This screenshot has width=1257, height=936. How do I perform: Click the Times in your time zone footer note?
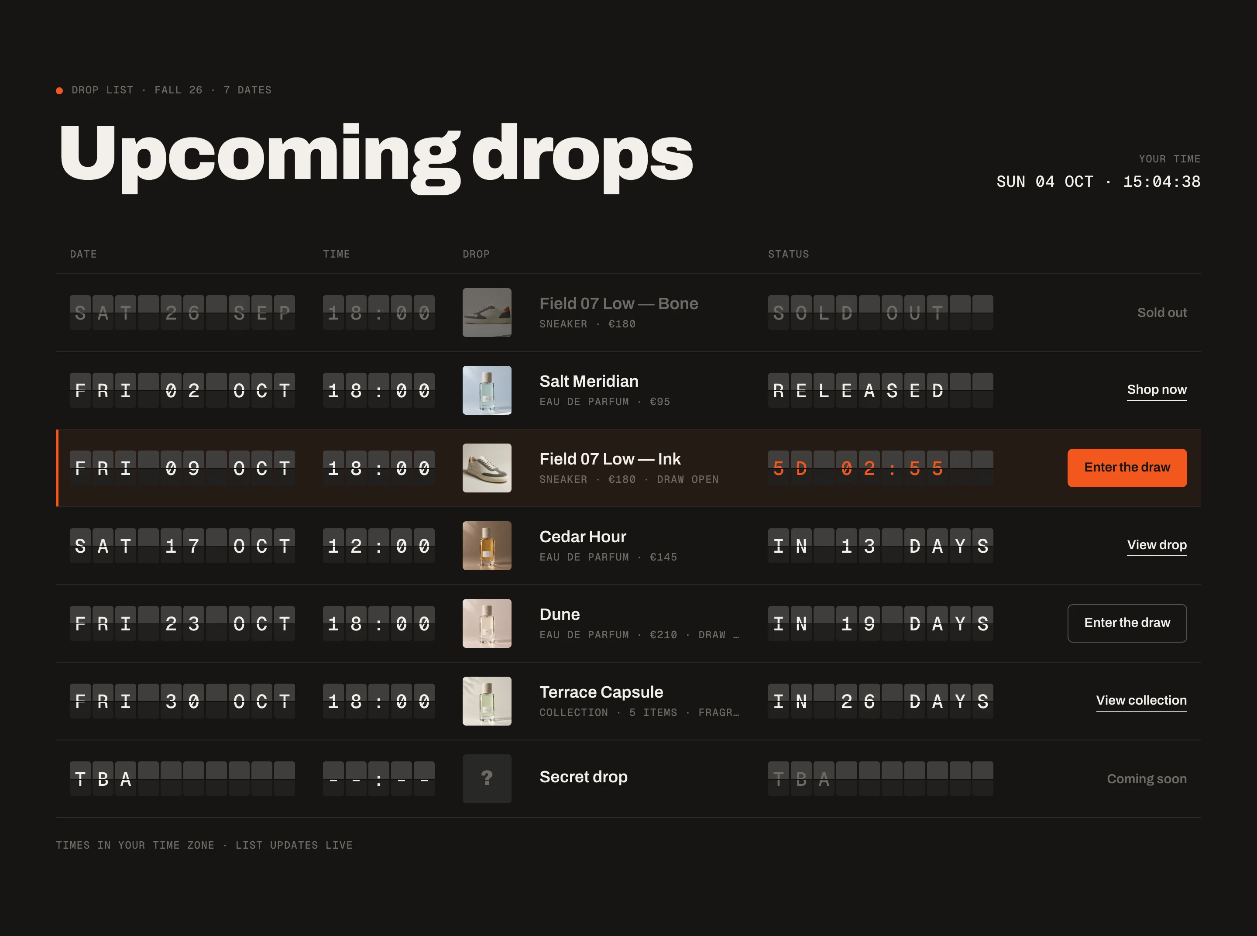pos(204,845)
